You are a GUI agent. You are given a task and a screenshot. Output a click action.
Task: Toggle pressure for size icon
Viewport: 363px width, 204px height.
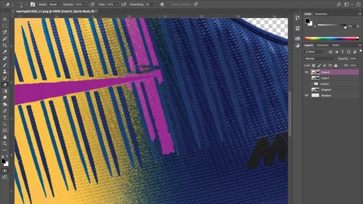click(196, 4)
